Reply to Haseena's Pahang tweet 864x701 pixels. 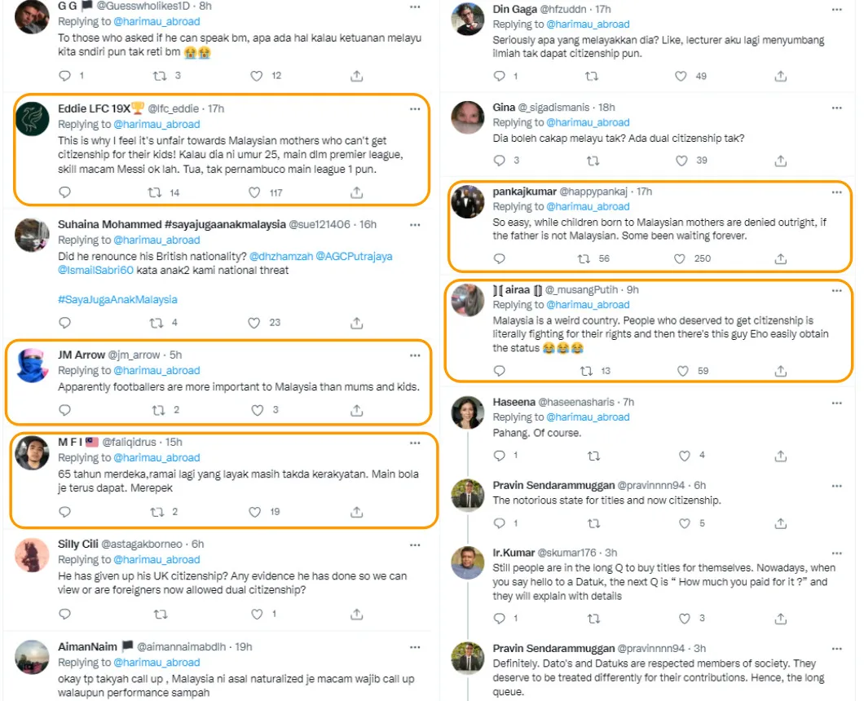coord(500,456)
